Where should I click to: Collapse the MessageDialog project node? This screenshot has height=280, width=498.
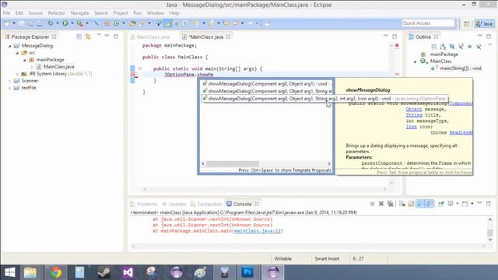(9, 46)
